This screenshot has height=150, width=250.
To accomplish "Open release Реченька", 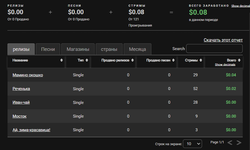I will (x=21, y=89).
